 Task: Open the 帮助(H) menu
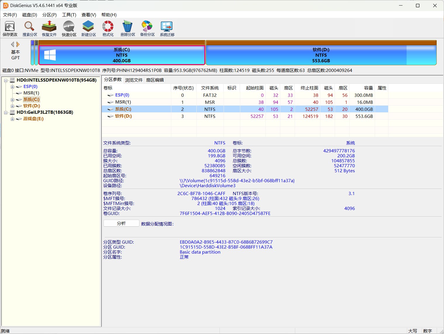(108, 15)
